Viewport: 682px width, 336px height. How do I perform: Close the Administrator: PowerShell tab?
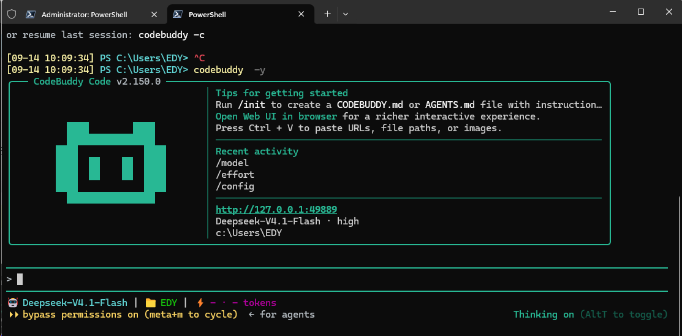tap(154, 14)
